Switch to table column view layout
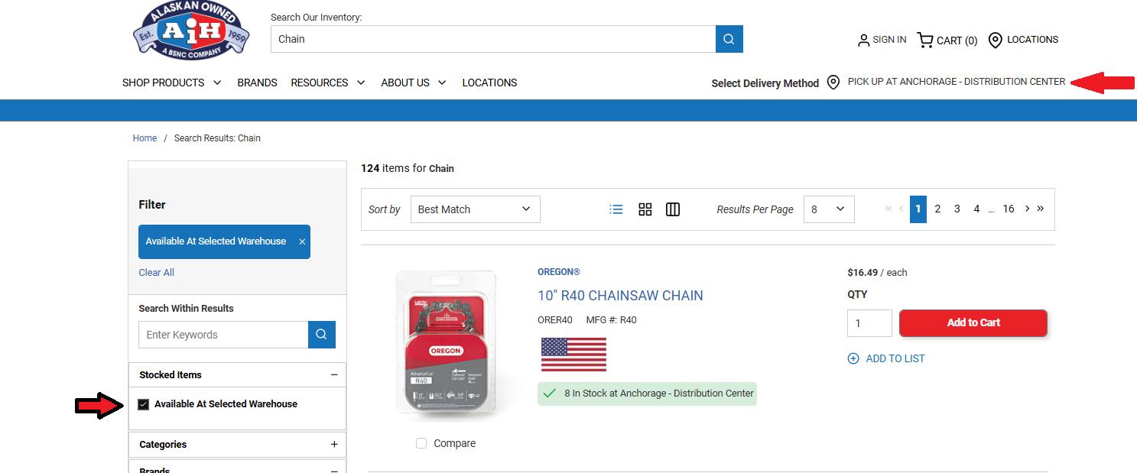 pos(673,209)
